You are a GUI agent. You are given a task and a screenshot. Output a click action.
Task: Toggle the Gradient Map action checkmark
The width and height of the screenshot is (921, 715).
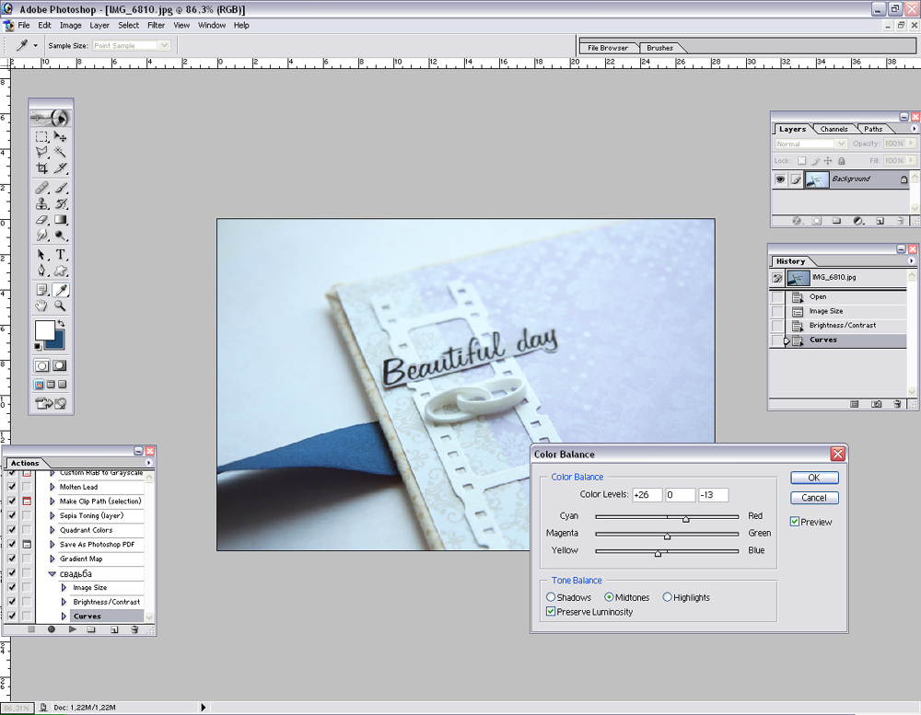pyautogui.click(x=12, y=559)
